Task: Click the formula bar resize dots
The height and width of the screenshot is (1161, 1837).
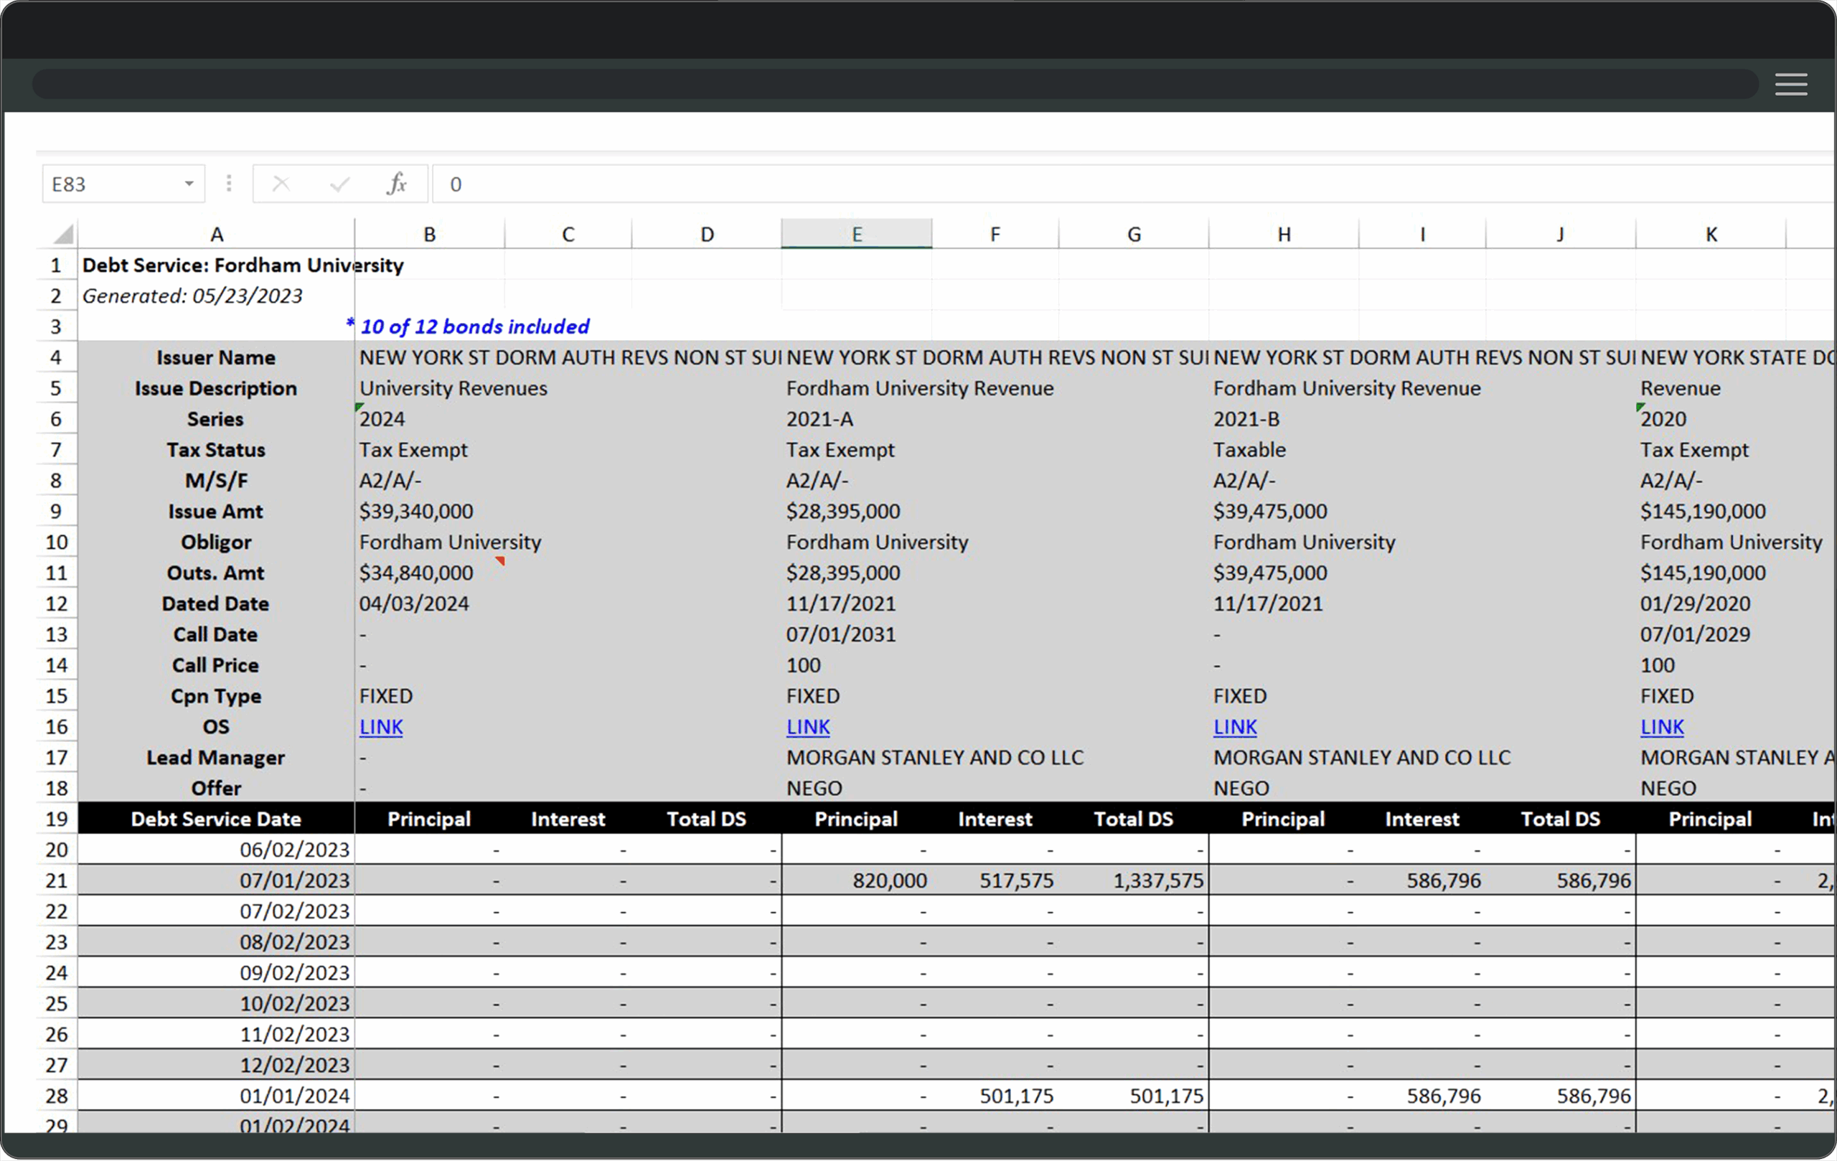Action: click(x=229, y=184)
